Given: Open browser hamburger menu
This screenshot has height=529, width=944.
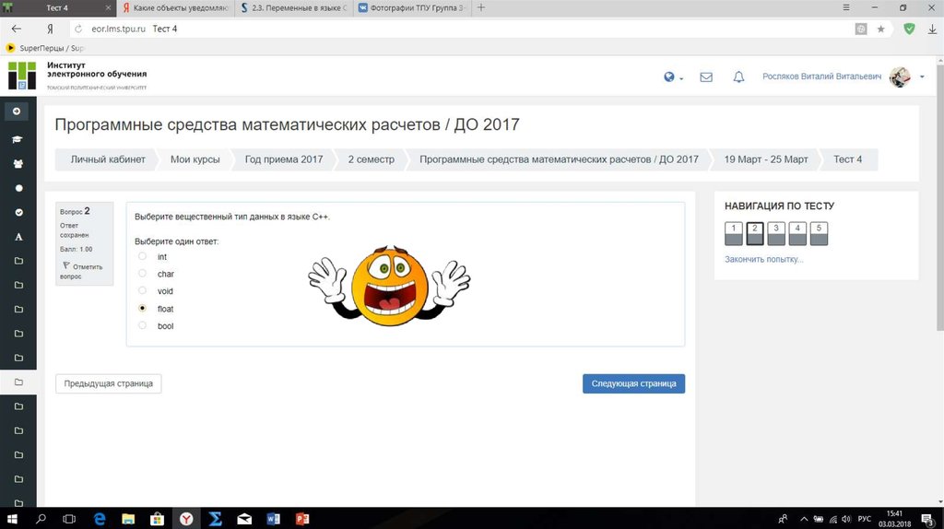Looking at the screenshot, I should (x=846, y=7).
